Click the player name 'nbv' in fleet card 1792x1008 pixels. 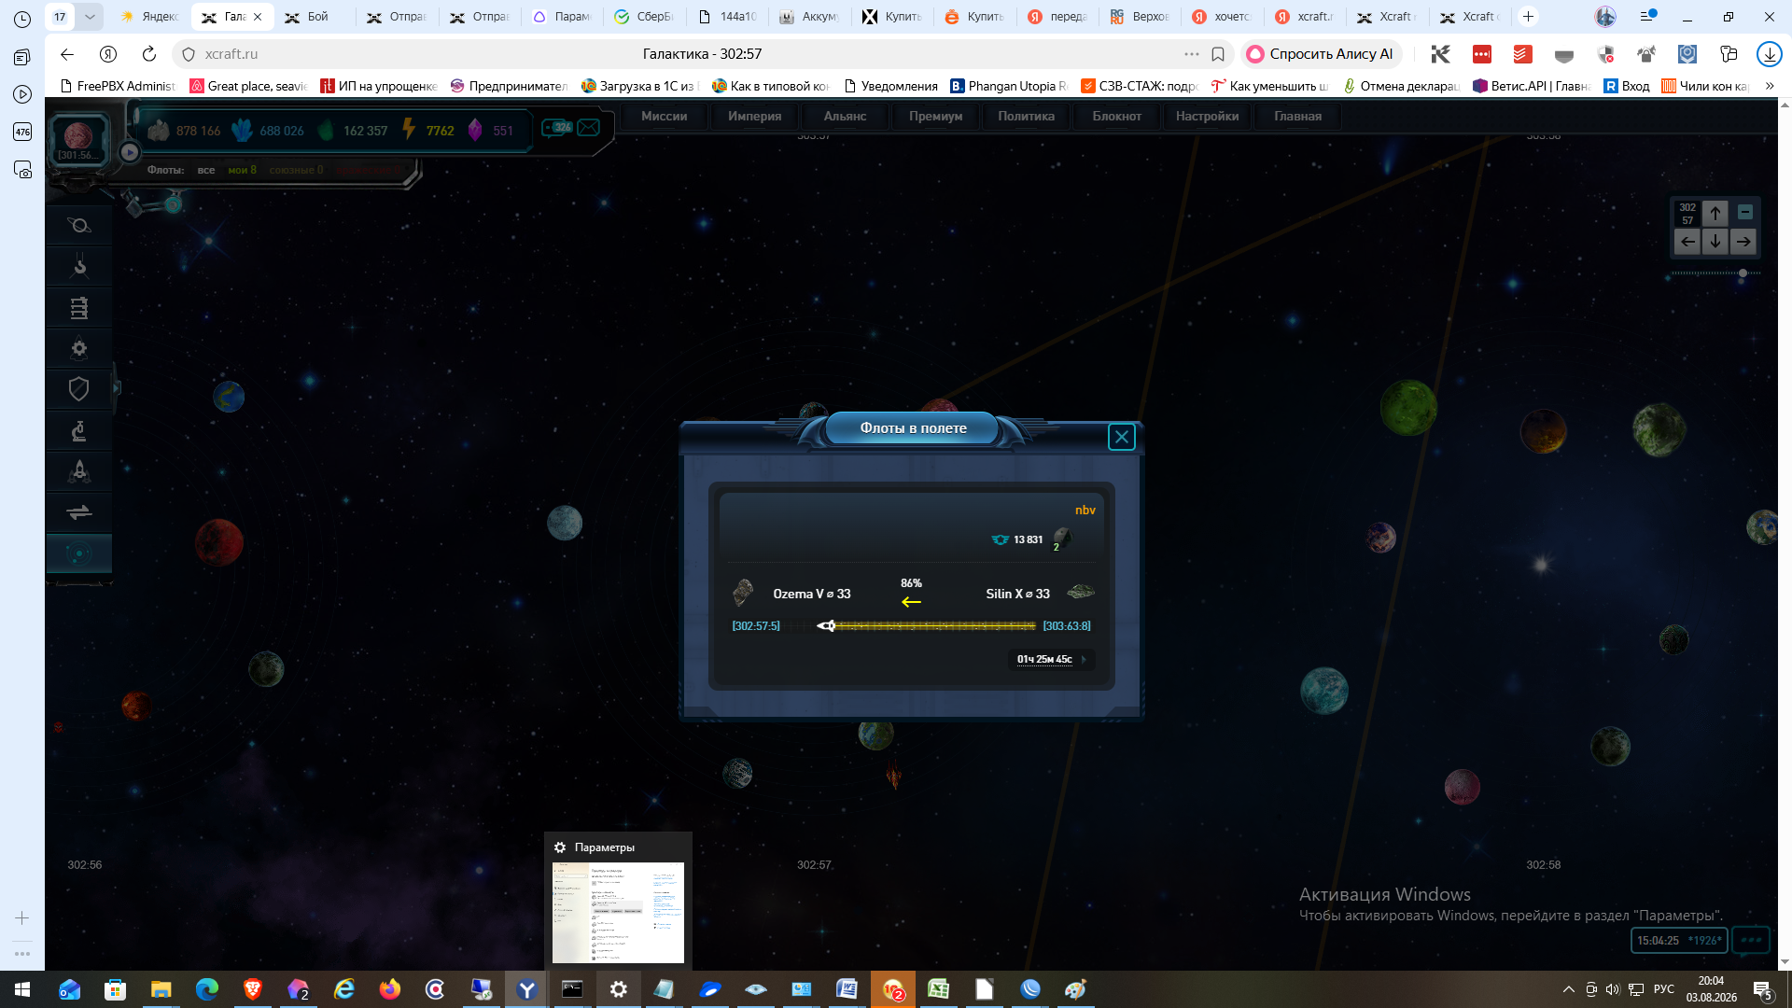point(1085,510)
